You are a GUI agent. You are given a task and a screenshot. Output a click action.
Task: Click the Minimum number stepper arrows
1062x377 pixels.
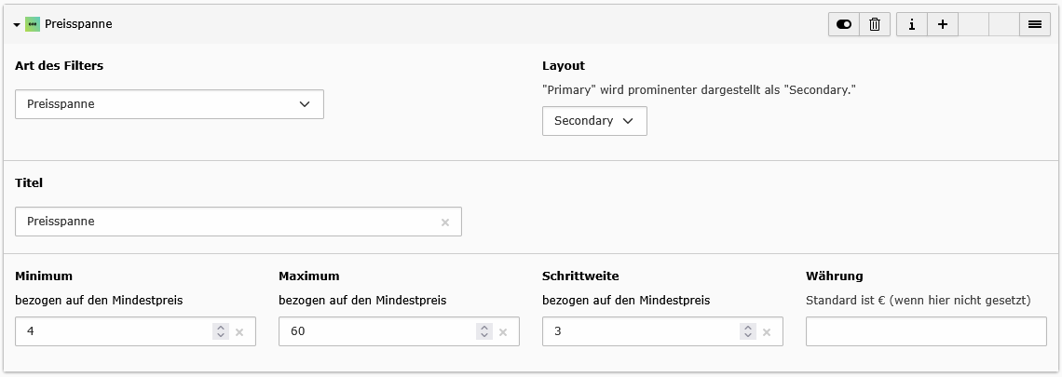(x=221, y=331)
